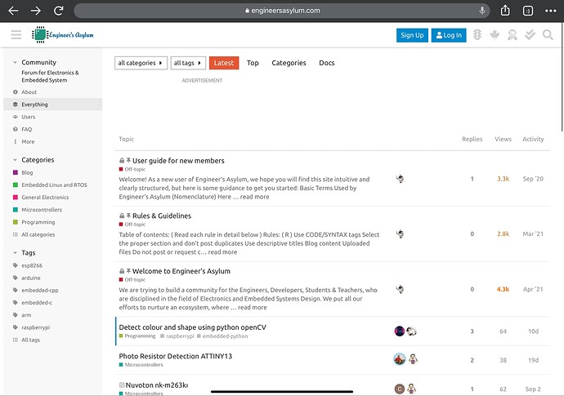Click avatar on Rules & Guidelines row
This screenshot has width=564, height=396.
coord(400,234)
